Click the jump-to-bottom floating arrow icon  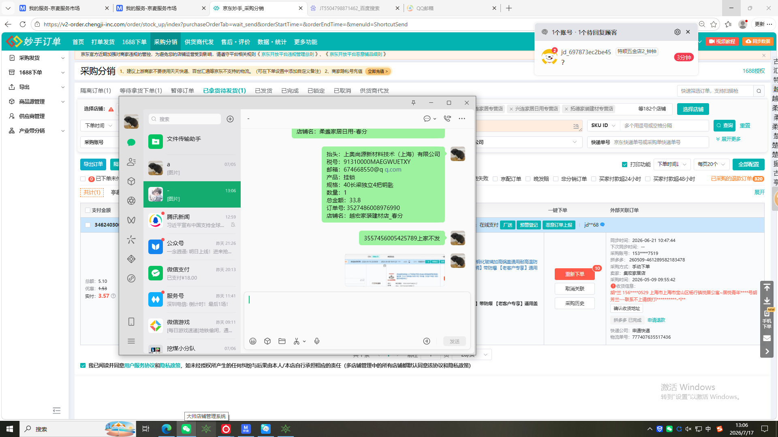coord(767,301)
